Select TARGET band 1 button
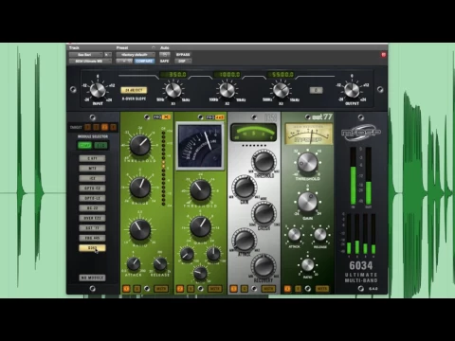 [x=87, y=127]
